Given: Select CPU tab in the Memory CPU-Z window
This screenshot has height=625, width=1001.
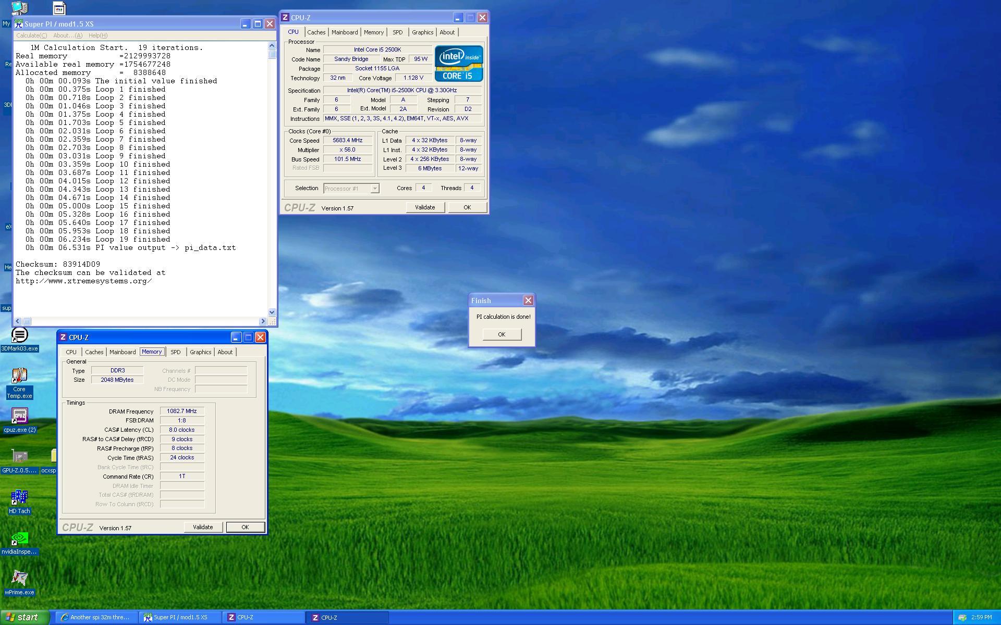Looking at the screenshot, I should tap(71, 352).
